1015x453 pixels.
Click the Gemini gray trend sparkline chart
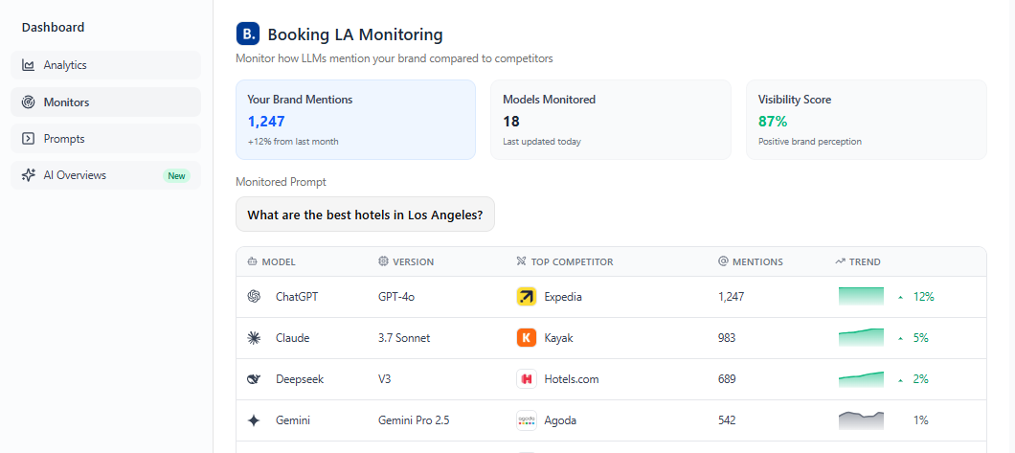coord(861,420)
